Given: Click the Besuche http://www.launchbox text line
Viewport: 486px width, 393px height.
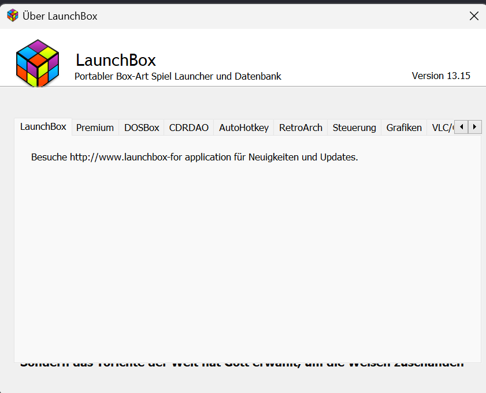Looking at the screenshot, I should (x=194, y=157).
